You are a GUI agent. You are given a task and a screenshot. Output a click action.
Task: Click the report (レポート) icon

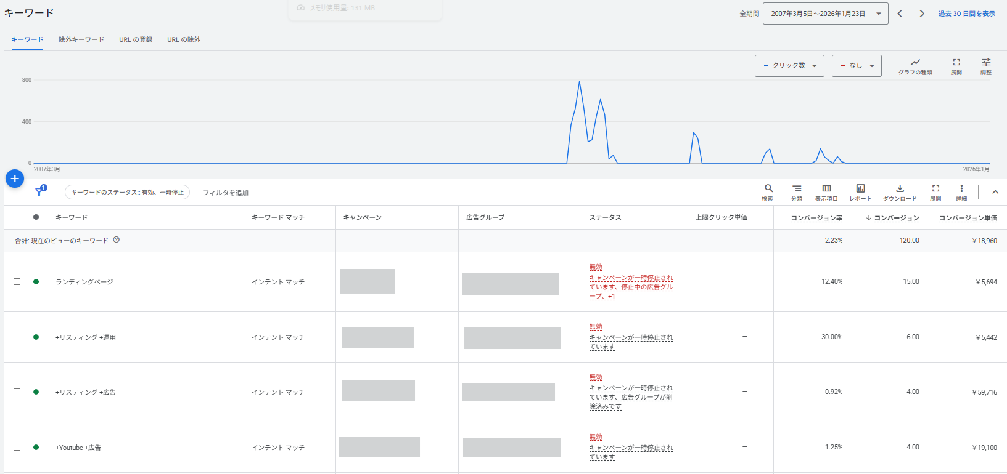[860, 189]
